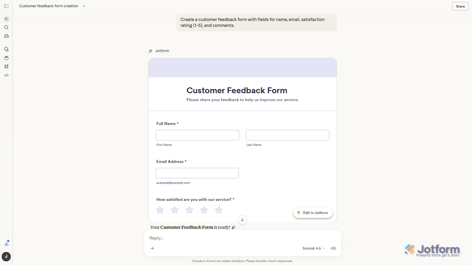The width and height of the screenshot is (472, 265).
Task: Click the download icon near the bottom left
Action: [7, 243]
